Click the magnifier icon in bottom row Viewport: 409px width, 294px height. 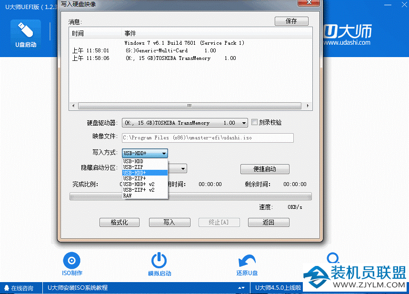pyautogui.click(x=333, y=257)
